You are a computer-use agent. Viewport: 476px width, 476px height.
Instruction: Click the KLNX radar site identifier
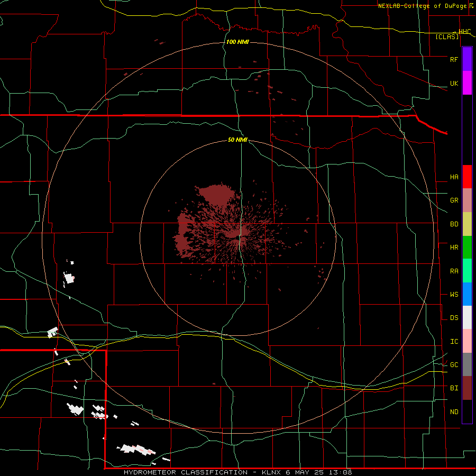pyautogui.click(x=272, y=472)
